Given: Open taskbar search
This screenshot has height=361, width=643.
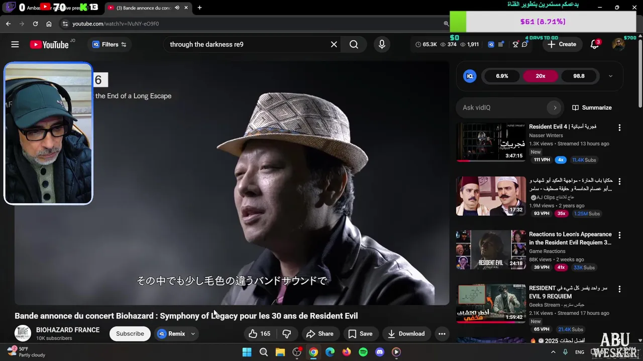Looking at the screenshot, I should click(x=264, y=352).
